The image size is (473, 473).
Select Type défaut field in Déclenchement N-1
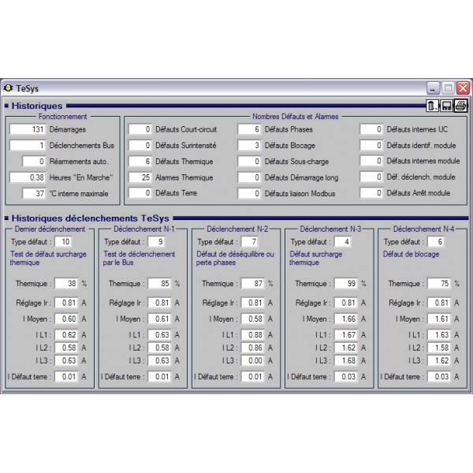tap(156, 242)
